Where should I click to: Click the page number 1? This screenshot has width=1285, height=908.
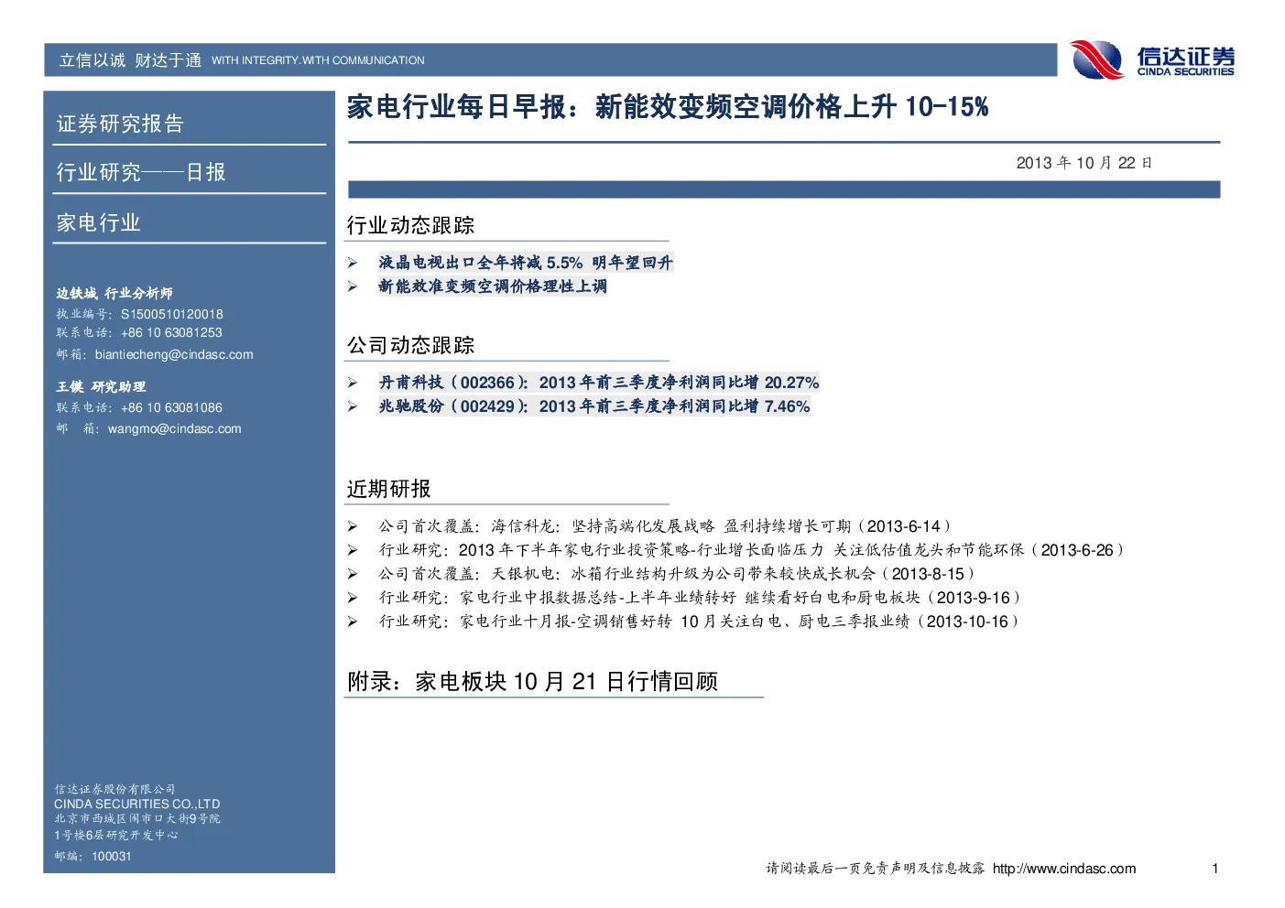click(1215, 869)
